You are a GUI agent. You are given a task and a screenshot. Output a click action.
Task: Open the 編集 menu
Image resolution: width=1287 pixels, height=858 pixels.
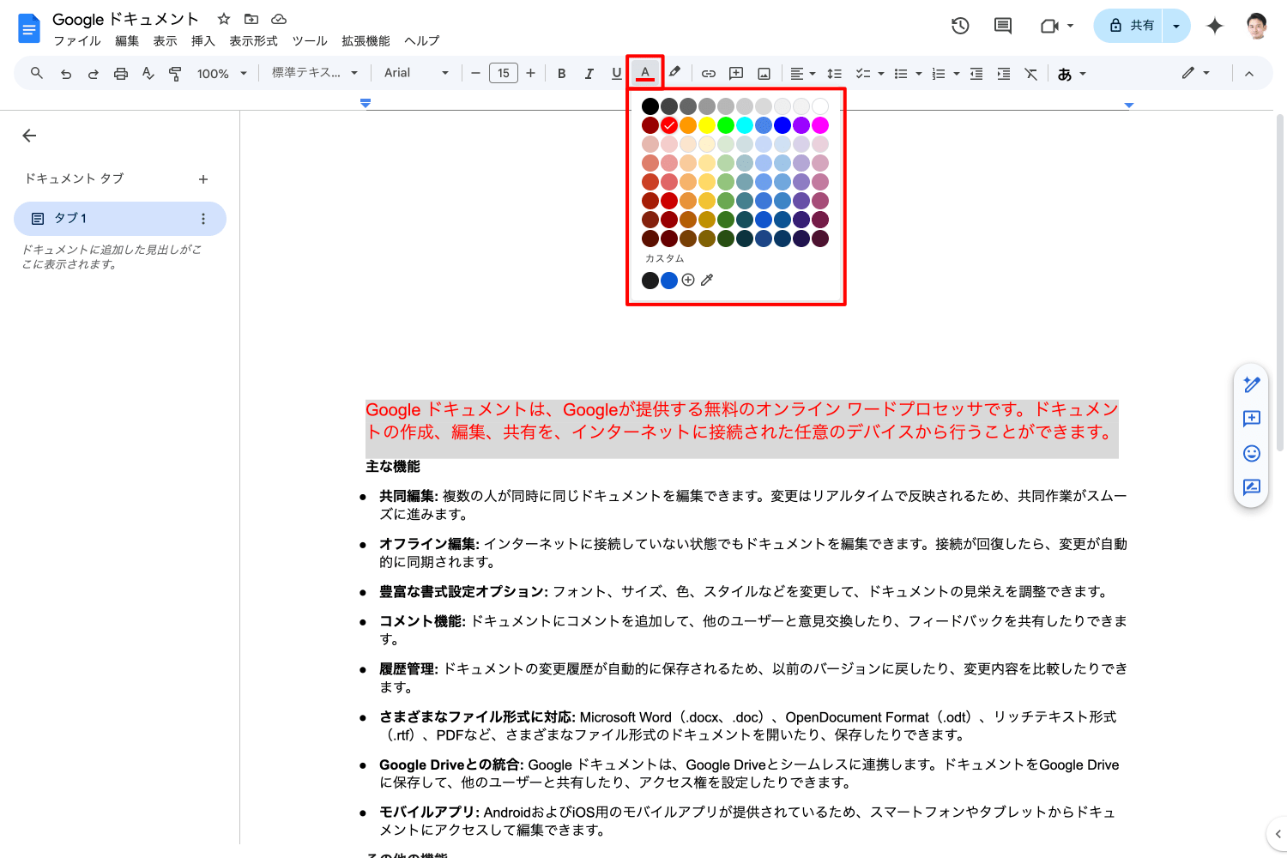click(x=127, y=41)
